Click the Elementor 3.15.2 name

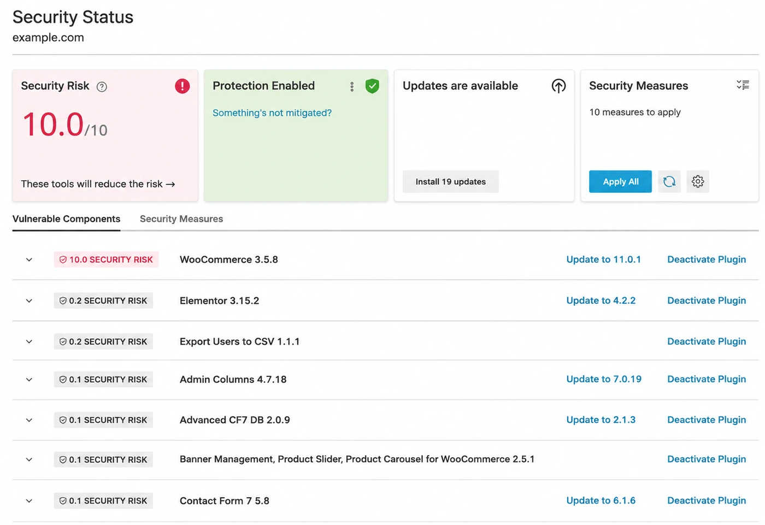(x=220, y=300)
